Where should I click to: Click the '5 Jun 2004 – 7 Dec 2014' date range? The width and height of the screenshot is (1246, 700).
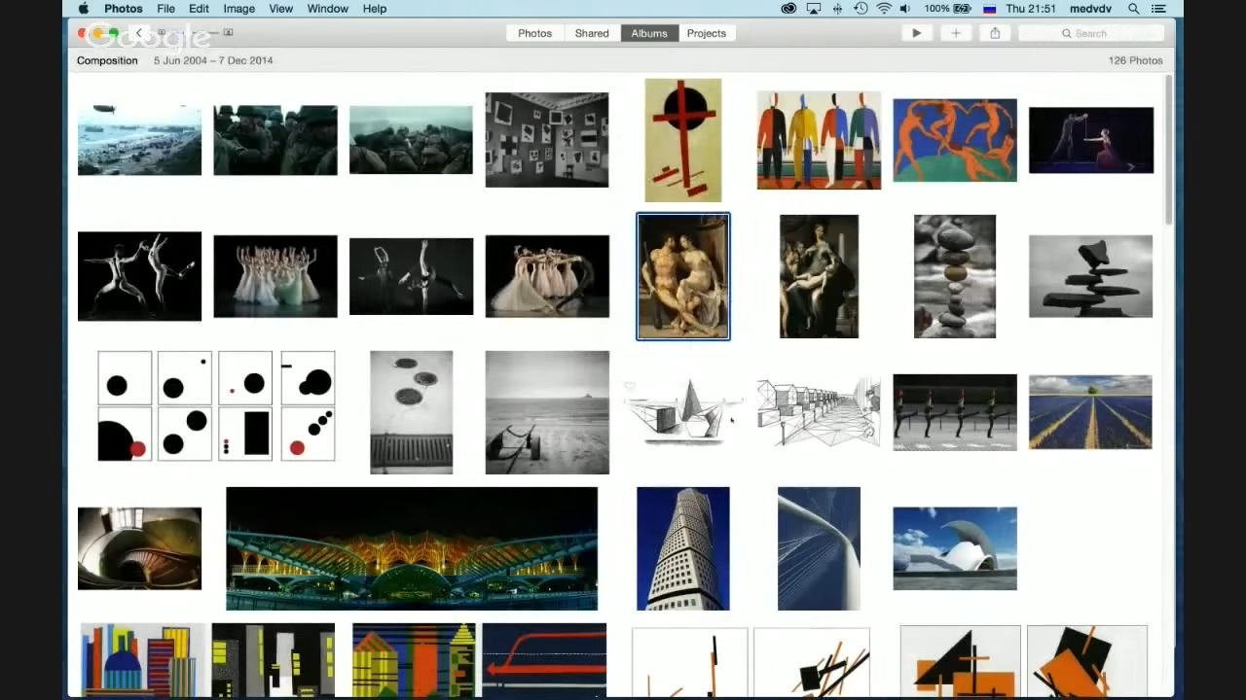pyautogui.click(x=213, y=60)
